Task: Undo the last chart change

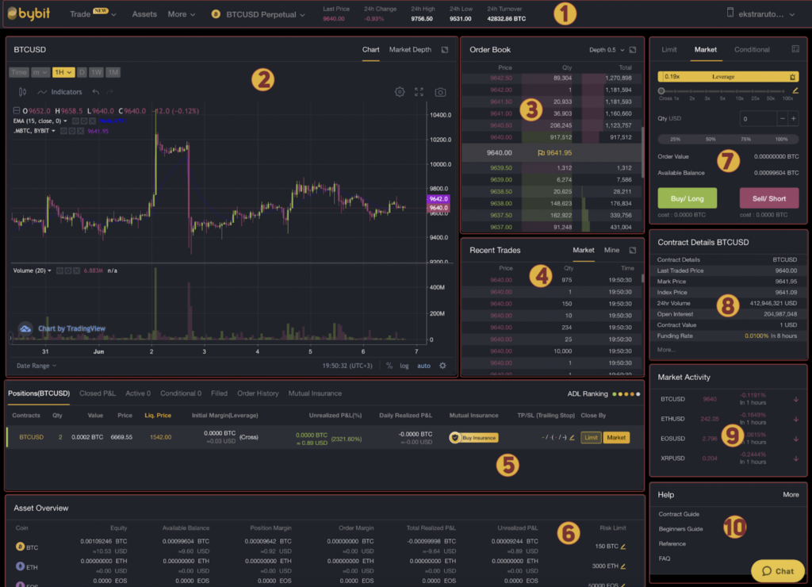Action: [96, 92]
